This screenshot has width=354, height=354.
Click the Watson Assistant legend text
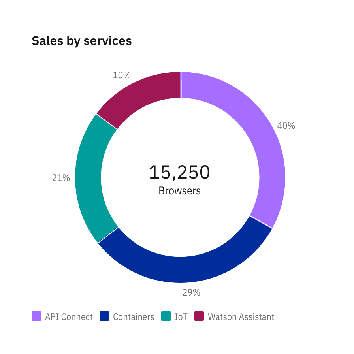pos(241,317)
